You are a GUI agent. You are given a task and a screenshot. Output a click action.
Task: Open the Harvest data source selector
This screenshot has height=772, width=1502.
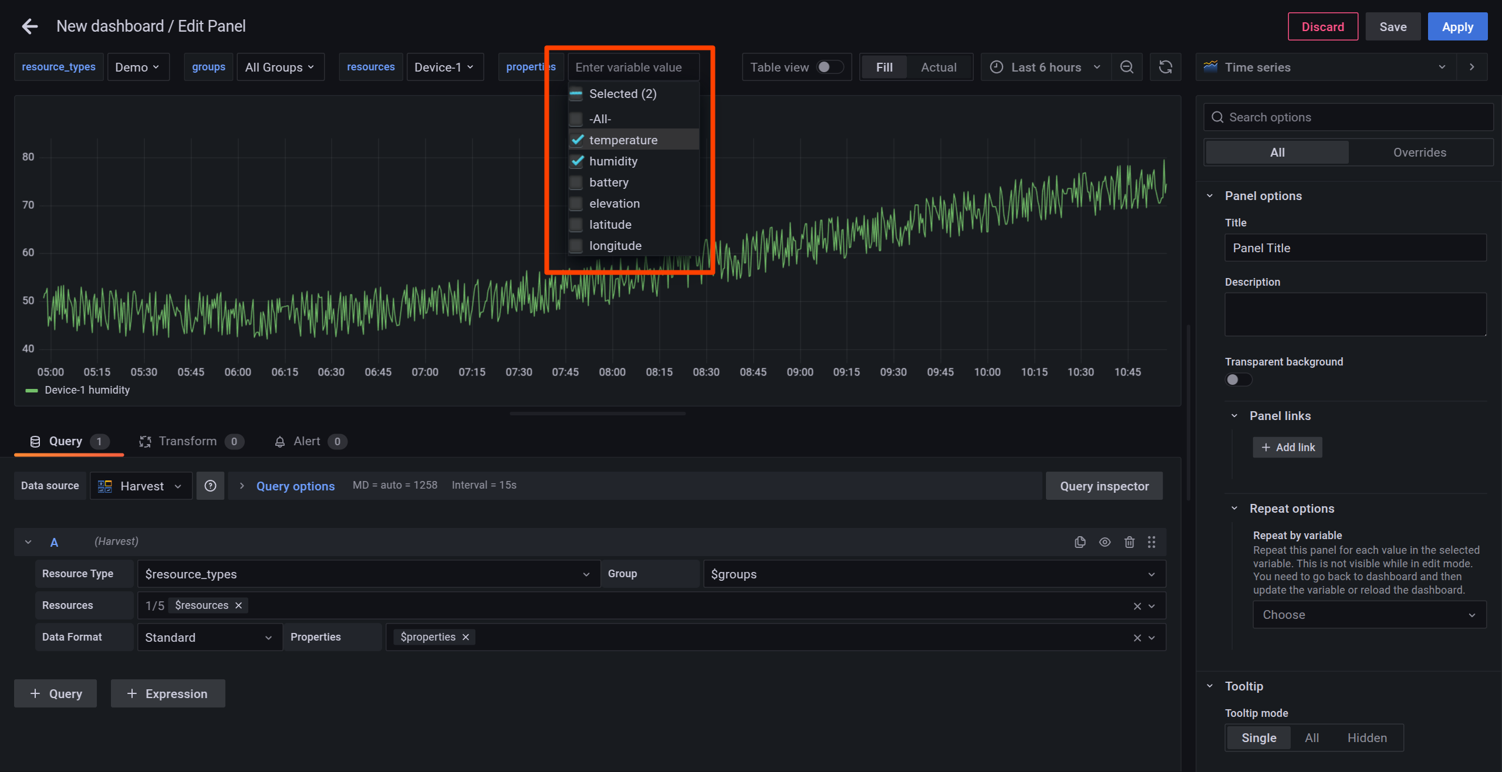click(141, 486)
